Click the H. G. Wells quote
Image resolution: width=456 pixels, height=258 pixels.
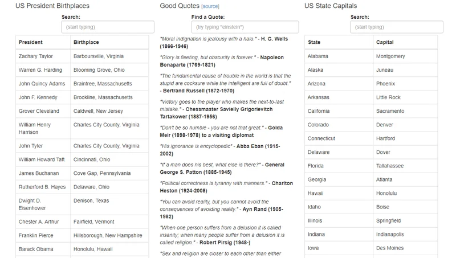224,43
